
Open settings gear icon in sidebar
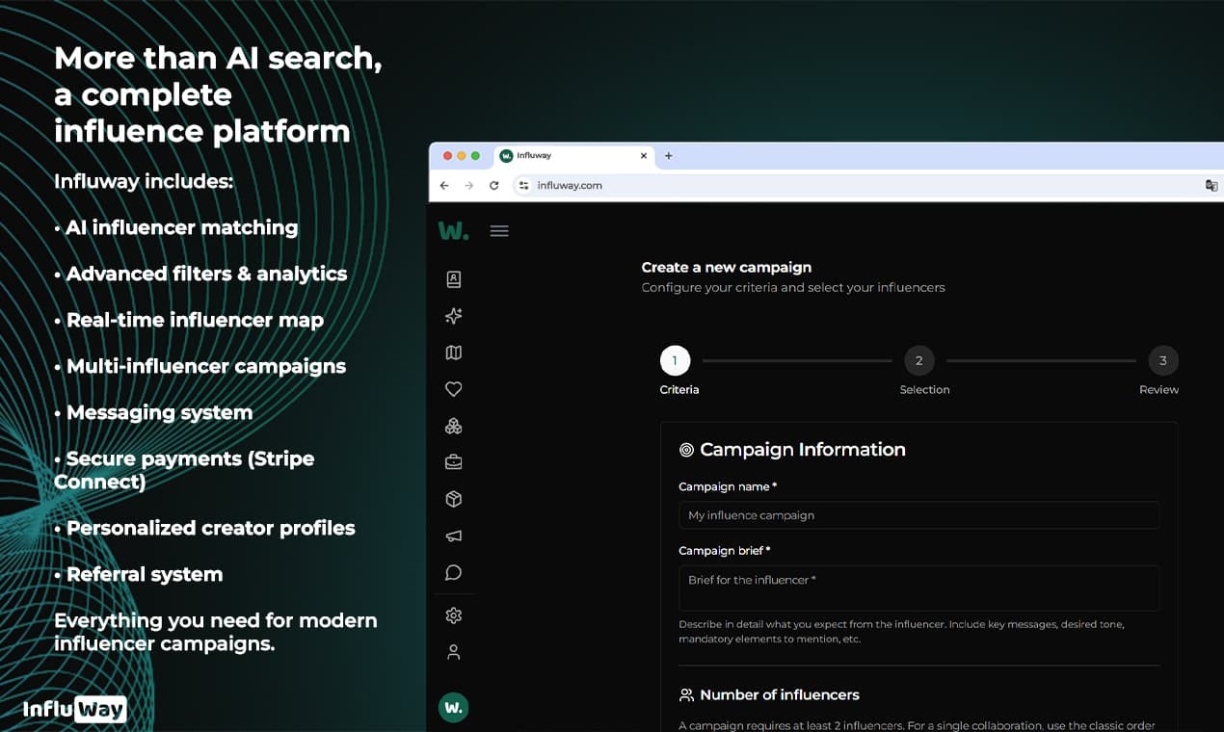[454, 615]
